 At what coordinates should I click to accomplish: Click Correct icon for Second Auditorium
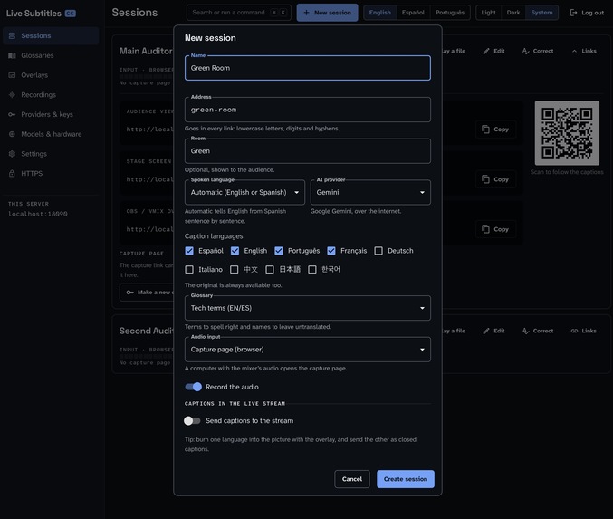click(526, 331)
